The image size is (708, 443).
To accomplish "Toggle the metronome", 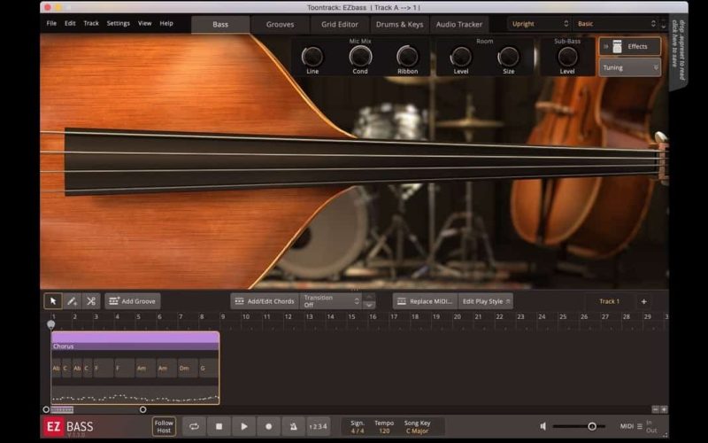I will click(x=294, y=426).
